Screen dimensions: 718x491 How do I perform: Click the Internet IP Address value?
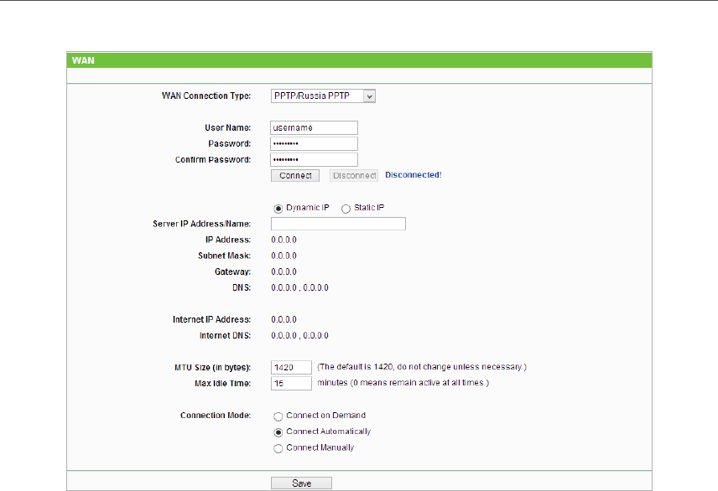[284, 319]
